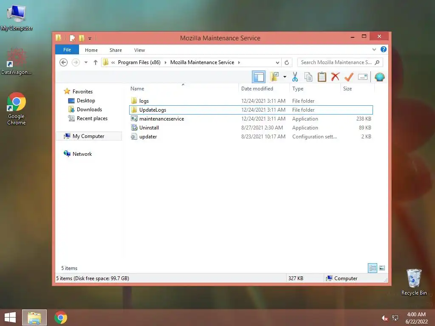435x326 pixels.
Task: Open the Windows Start button
Action: (x=10, y=318)
